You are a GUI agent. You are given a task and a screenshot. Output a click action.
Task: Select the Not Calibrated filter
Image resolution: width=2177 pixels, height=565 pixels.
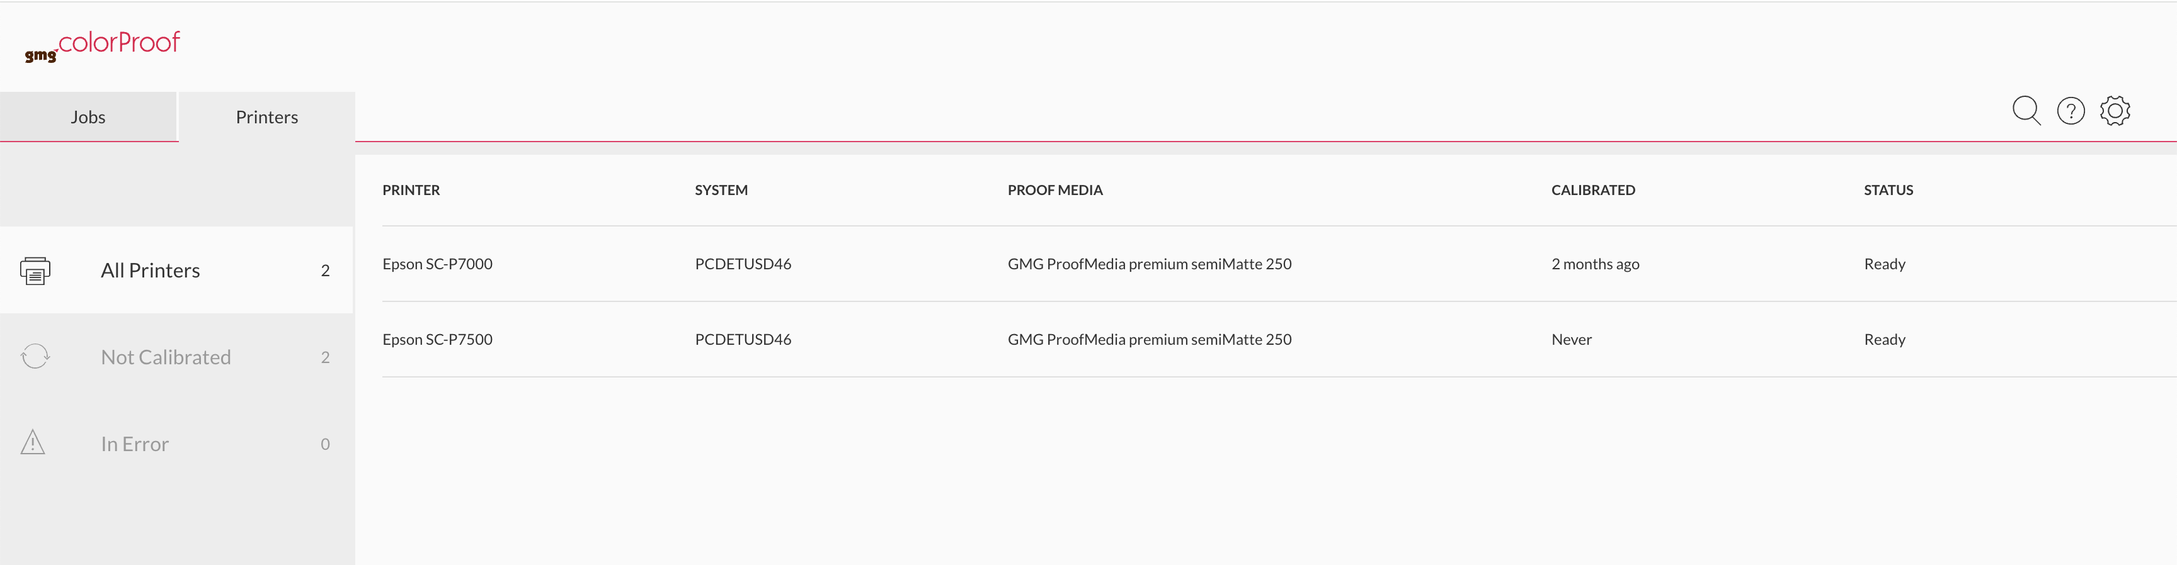pyautogui.click(x=176, y=356)
